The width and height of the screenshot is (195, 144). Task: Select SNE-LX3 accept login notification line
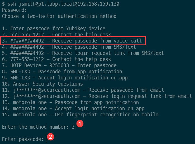pos(65,78)
